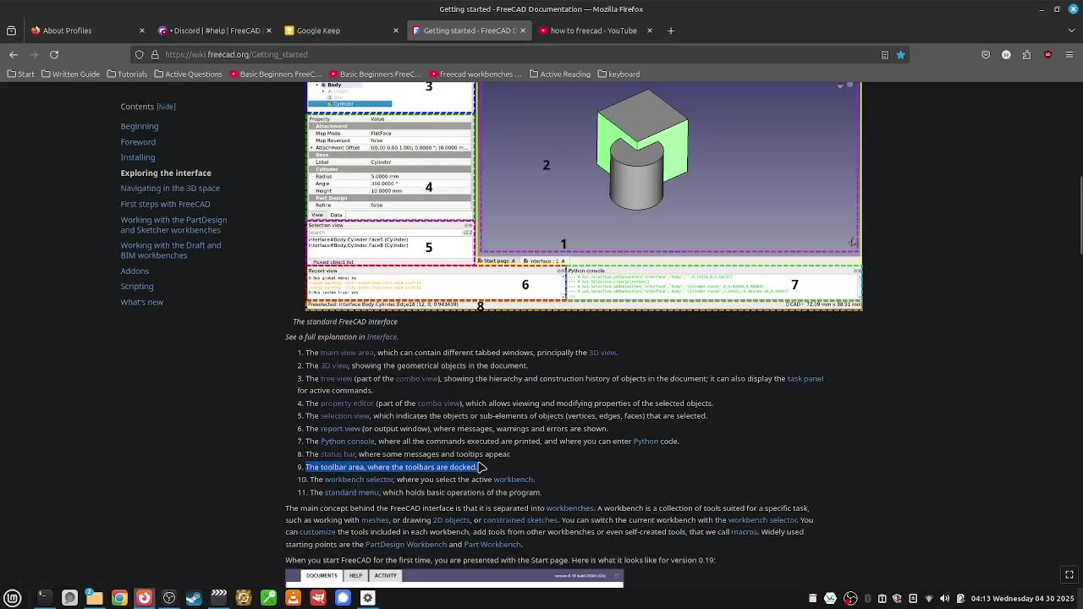Screen dimensions: 1083x609
Task: Go to the Foreword contents entry
Action: pos(138,142)
